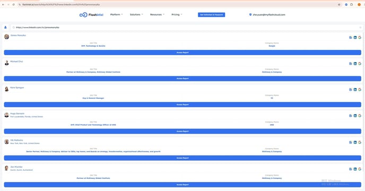Click the document icon in Vik Malhotra's row
This screenshot has width=365, height=191.
click(350, 142)
